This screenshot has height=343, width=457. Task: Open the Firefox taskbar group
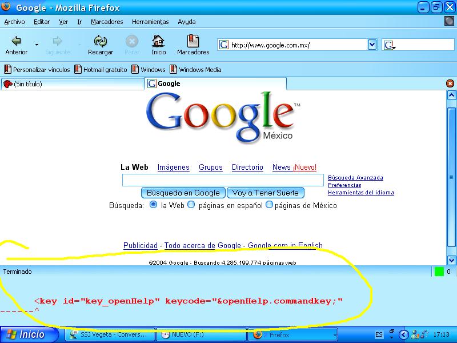click(x=292, y=334)
